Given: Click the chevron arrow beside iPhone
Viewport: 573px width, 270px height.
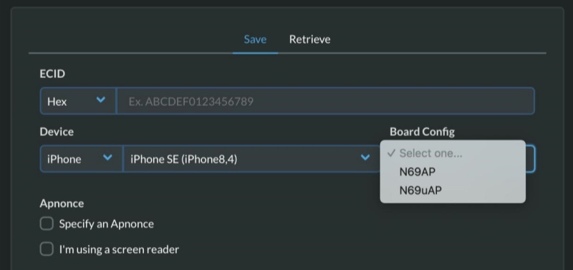Looking at the screenshot, I should pyautogui.click(x=107, y=158).
